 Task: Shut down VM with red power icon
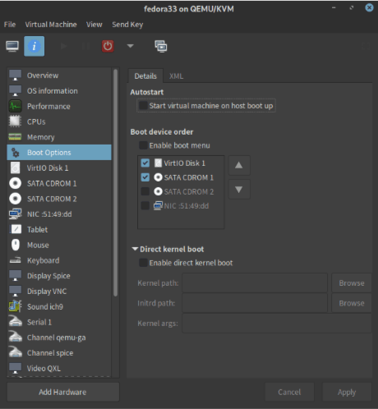coord(108,46)
